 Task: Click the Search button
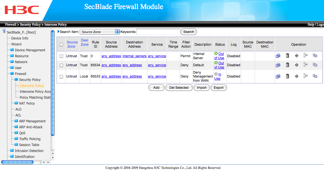point(189,32)
